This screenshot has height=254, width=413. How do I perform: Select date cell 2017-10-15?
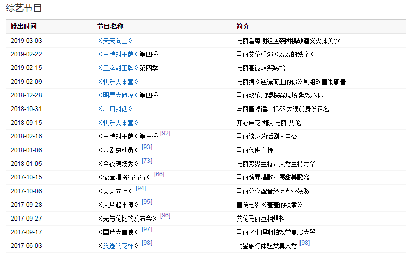[26, 177]
